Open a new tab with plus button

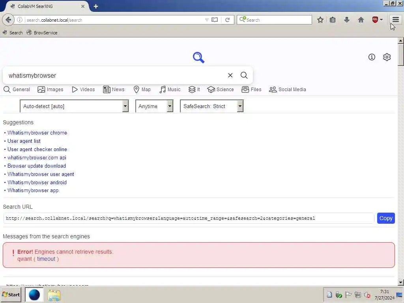click(x=95, y=6)
